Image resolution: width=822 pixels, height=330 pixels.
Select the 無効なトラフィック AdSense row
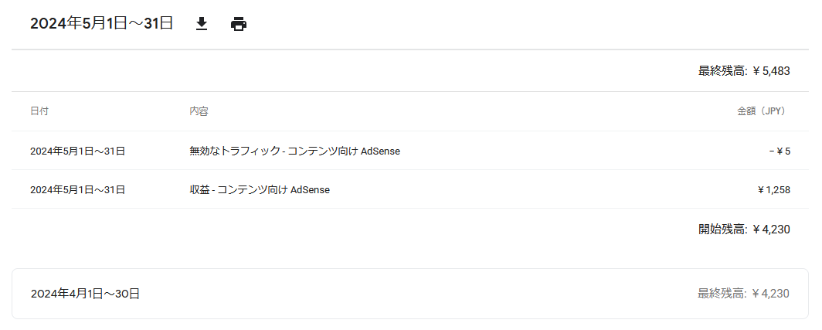click(410, 151)
